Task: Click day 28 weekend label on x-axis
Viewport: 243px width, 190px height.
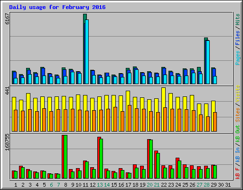Action: pyautogui.click(x=206, y=185)
